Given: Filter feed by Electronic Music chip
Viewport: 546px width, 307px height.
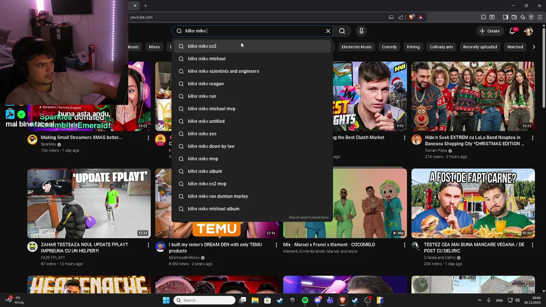Looking at the screenshot, I should pyautogui.click(x=357, y=47).
